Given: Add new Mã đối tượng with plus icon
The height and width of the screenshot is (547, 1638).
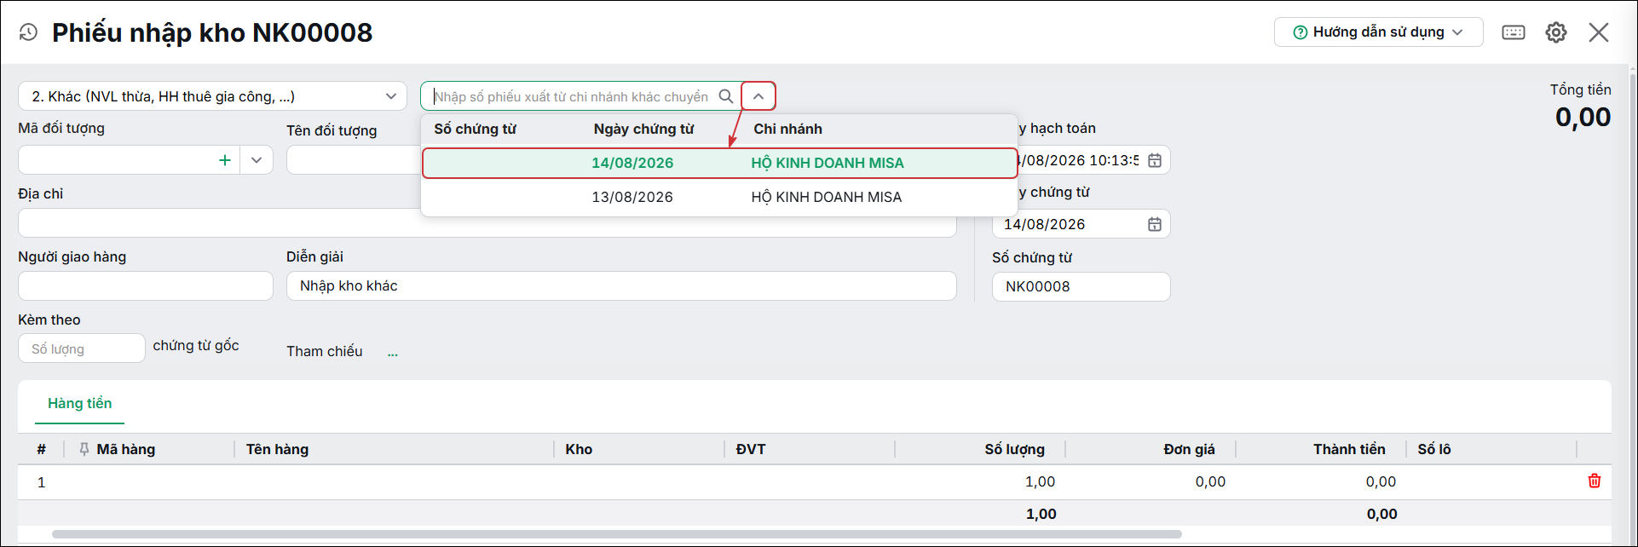Looking at the screenshot, I should point(225,160).
